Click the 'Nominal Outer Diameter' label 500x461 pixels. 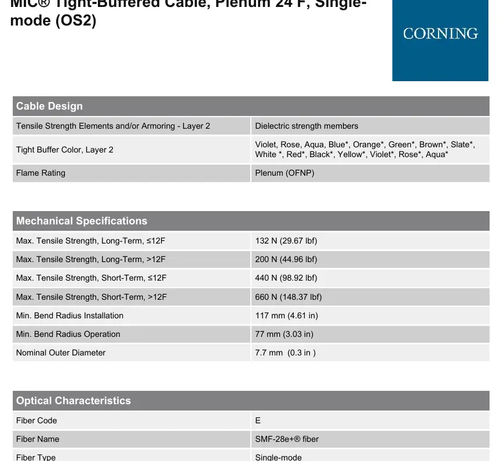(61, 353)
